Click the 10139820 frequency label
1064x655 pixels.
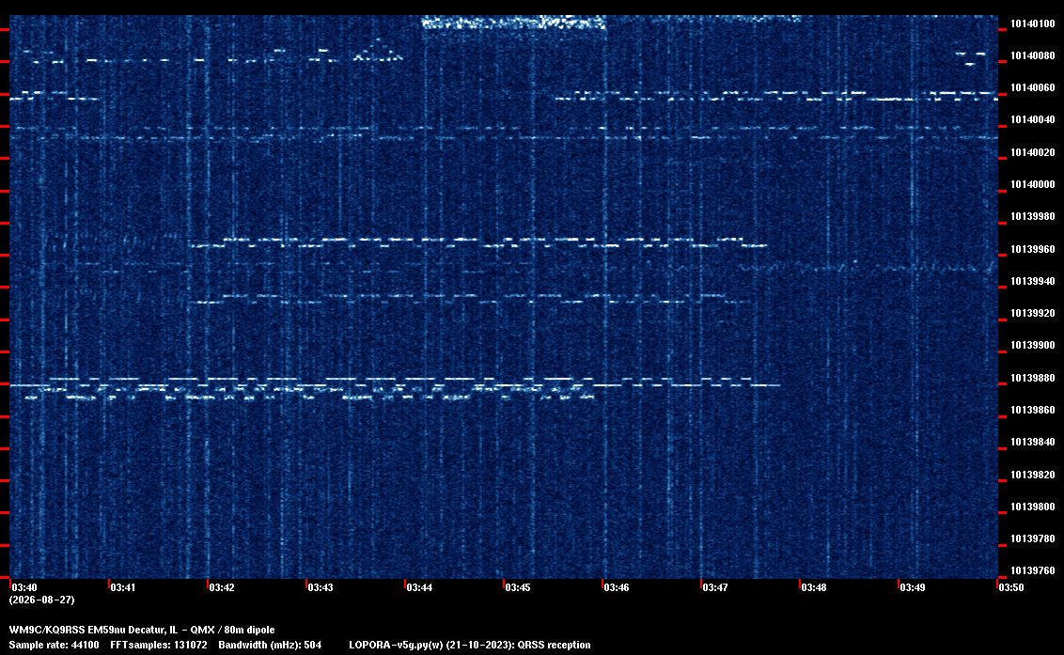1032,475
